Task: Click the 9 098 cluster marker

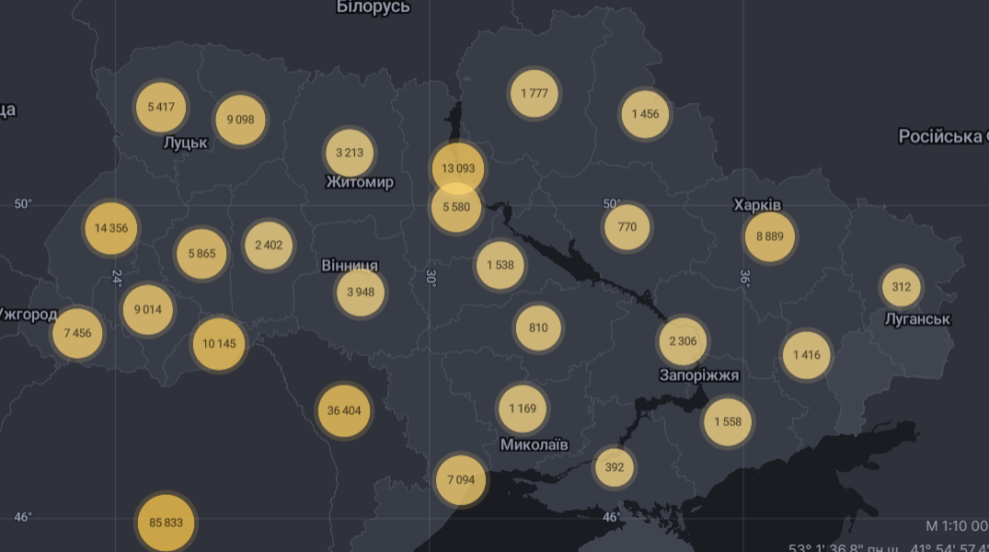Action: [x=240, y=119]
